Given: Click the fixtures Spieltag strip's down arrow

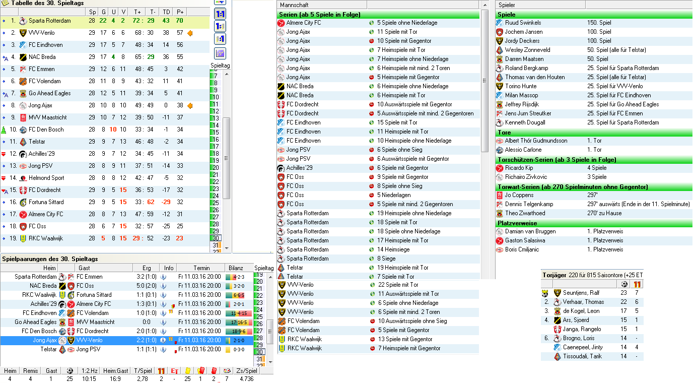Looking at the screenshot, I should [269, 363].
